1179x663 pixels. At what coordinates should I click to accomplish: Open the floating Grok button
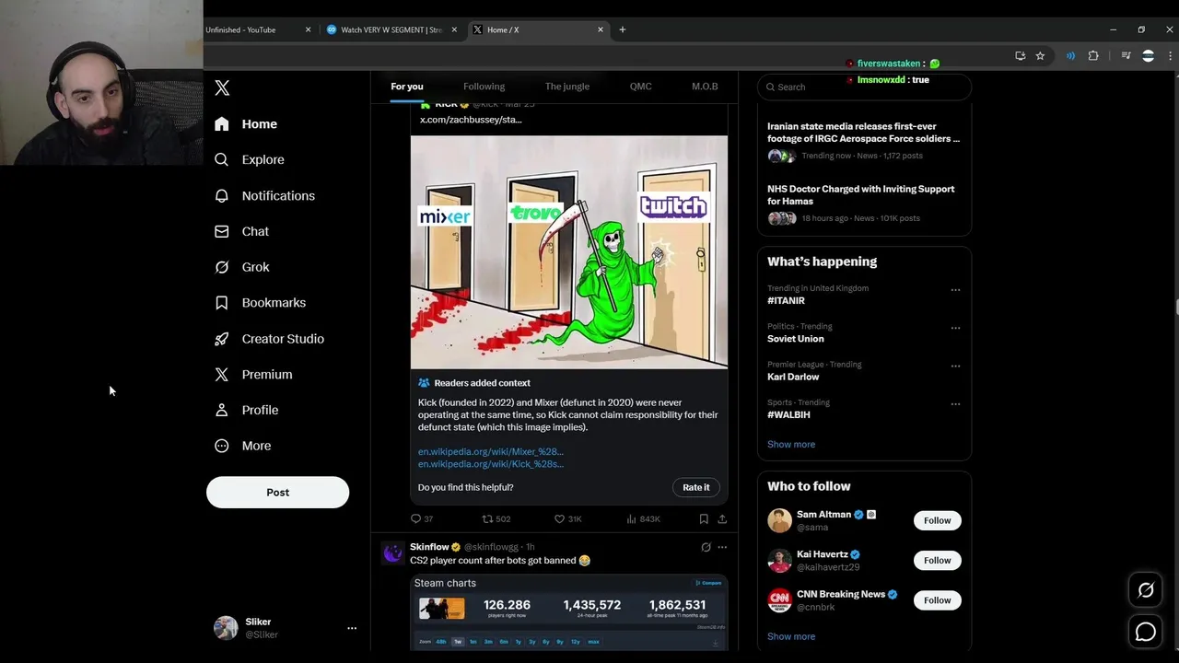pos(1146,590)
